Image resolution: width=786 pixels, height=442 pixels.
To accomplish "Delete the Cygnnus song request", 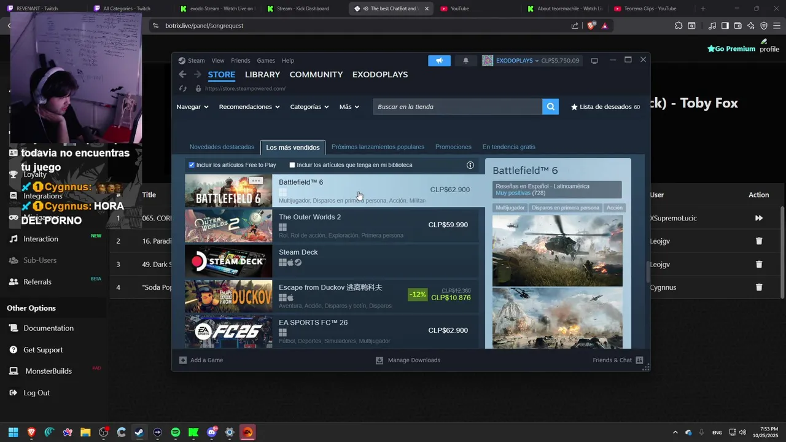I will (x=758, y=287).
